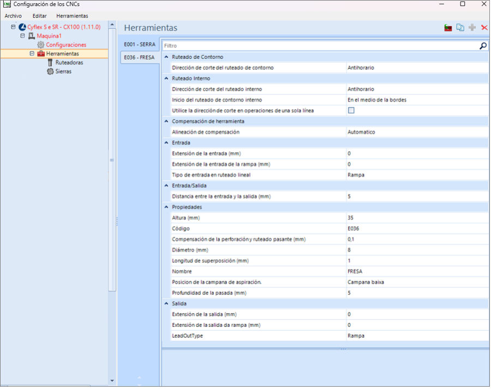Collapse the Cyflex S e SR tree node
The image size is (491, 390).
pos(13,27)
